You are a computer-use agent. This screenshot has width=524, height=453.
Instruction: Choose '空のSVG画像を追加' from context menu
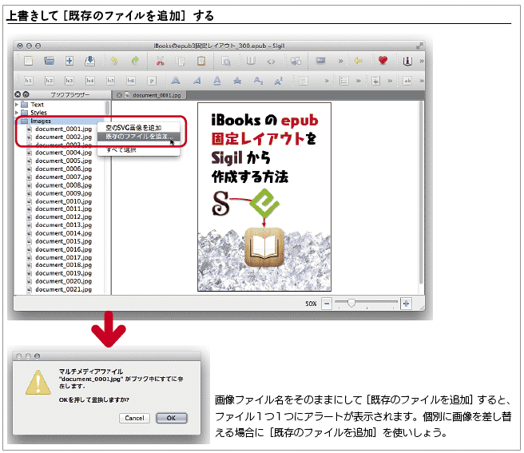coord(138,128)
